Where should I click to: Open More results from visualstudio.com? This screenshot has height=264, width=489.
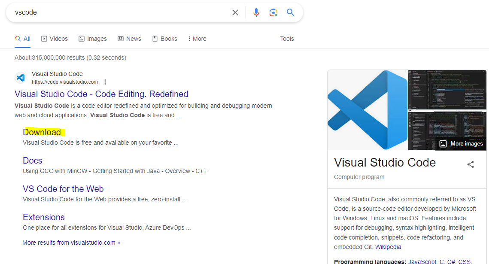click(x=71, y=243)
